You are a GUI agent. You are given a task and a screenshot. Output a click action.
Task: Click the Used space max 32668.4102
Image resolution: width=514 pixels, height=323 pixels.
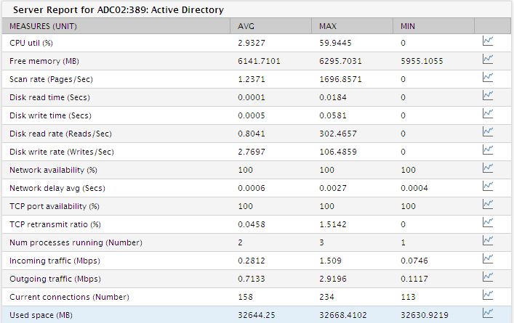(x=343, y=316)
